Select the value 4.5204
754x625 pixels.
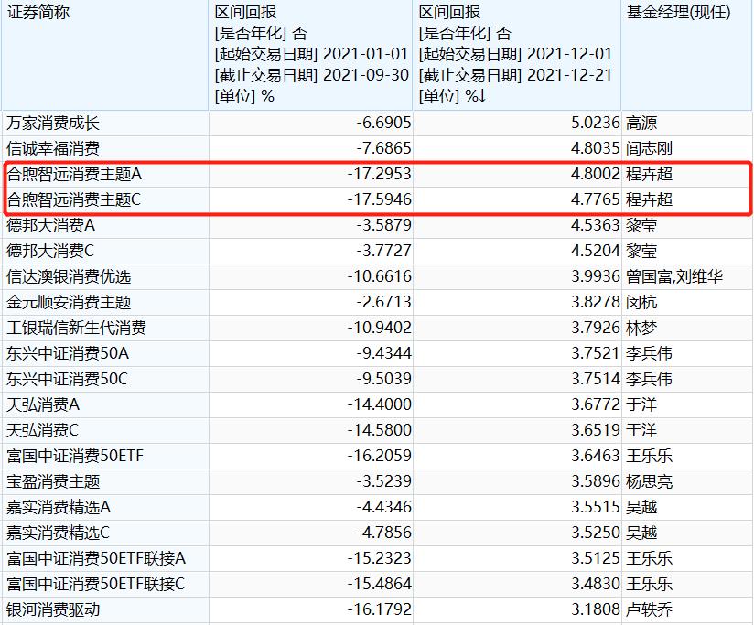coord(596,251)
